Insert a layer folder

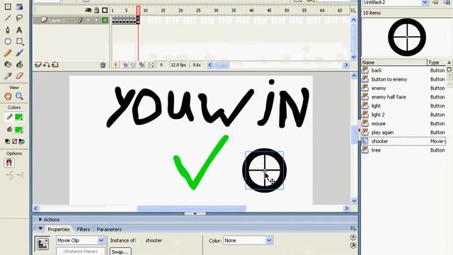(55, 64)
